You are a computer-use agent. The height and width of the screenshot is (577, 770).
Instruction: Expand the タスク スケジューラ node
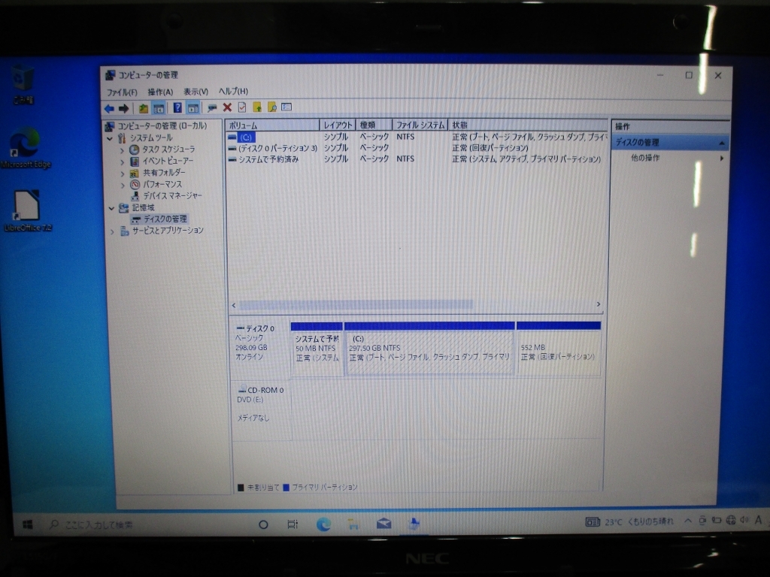(122, 150)
